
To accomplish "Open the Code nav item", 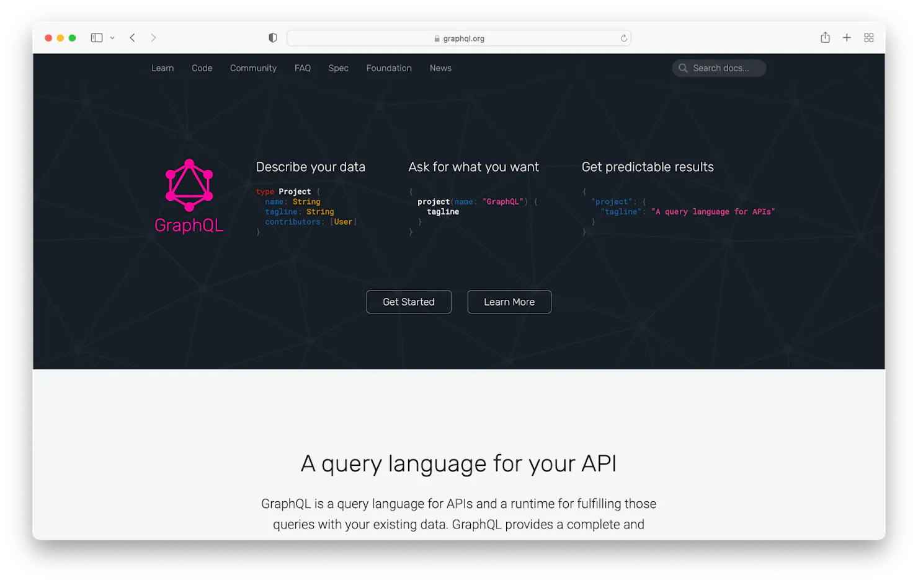I will (202, 68).
